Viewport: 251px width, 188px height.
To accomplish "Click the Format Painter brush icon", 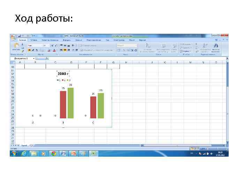I will pyautogui.click(x=23, y=51).
